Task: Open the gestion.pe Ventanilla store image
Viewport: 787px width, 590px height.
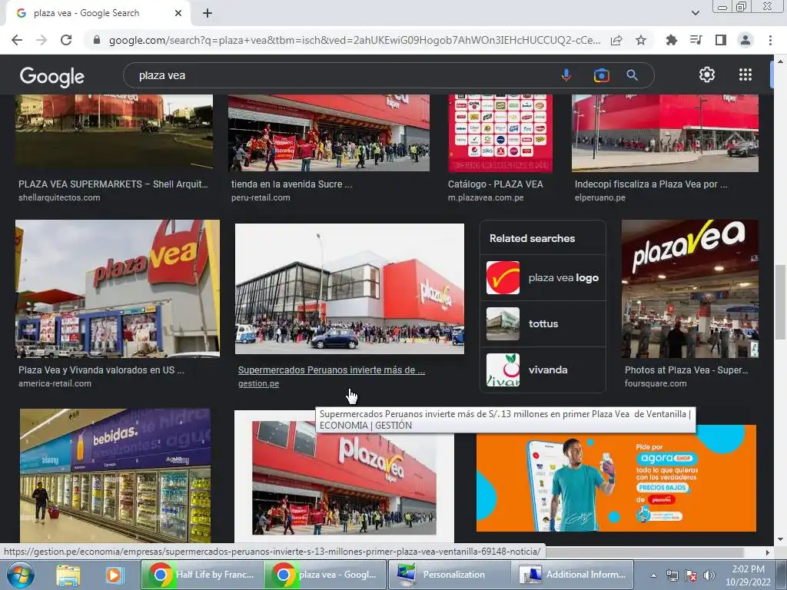Action: [350, 289]
